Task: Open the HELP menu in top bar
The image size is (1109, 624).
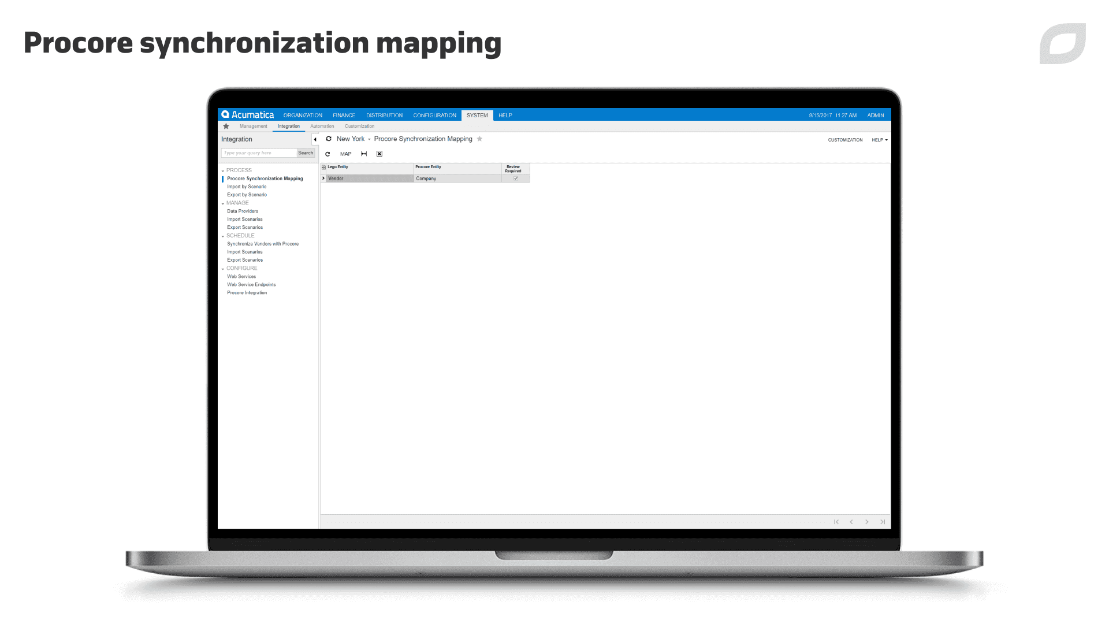Action: (x=505, y=116)
